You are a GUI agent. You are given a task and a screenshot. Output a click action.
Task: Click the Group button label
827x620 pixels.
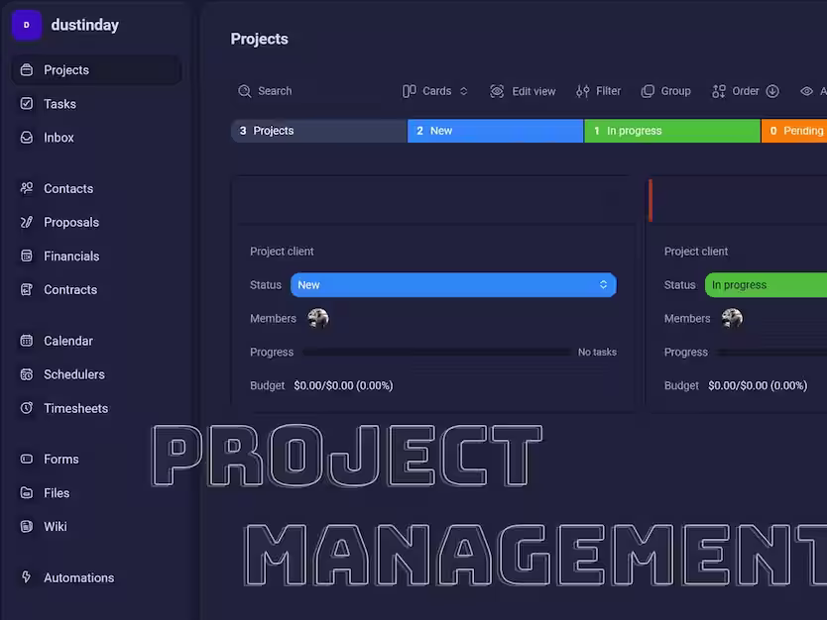click(x=675, y=91)
